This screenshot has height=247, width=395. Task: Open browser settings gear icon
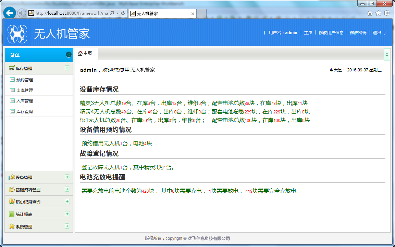pos(387,13)
